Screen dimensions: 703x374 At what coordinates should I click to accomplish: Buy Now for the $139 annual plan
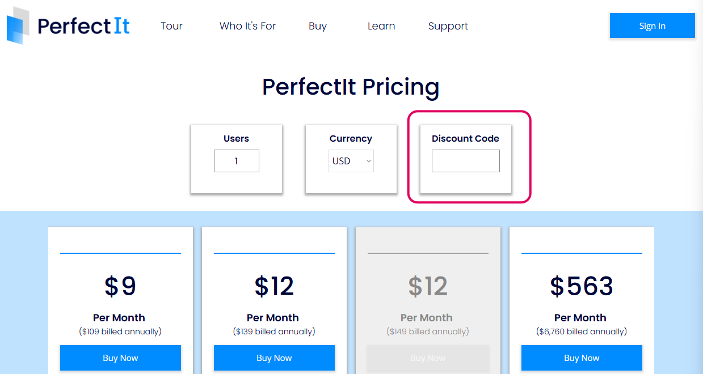(x=274, y=358)
